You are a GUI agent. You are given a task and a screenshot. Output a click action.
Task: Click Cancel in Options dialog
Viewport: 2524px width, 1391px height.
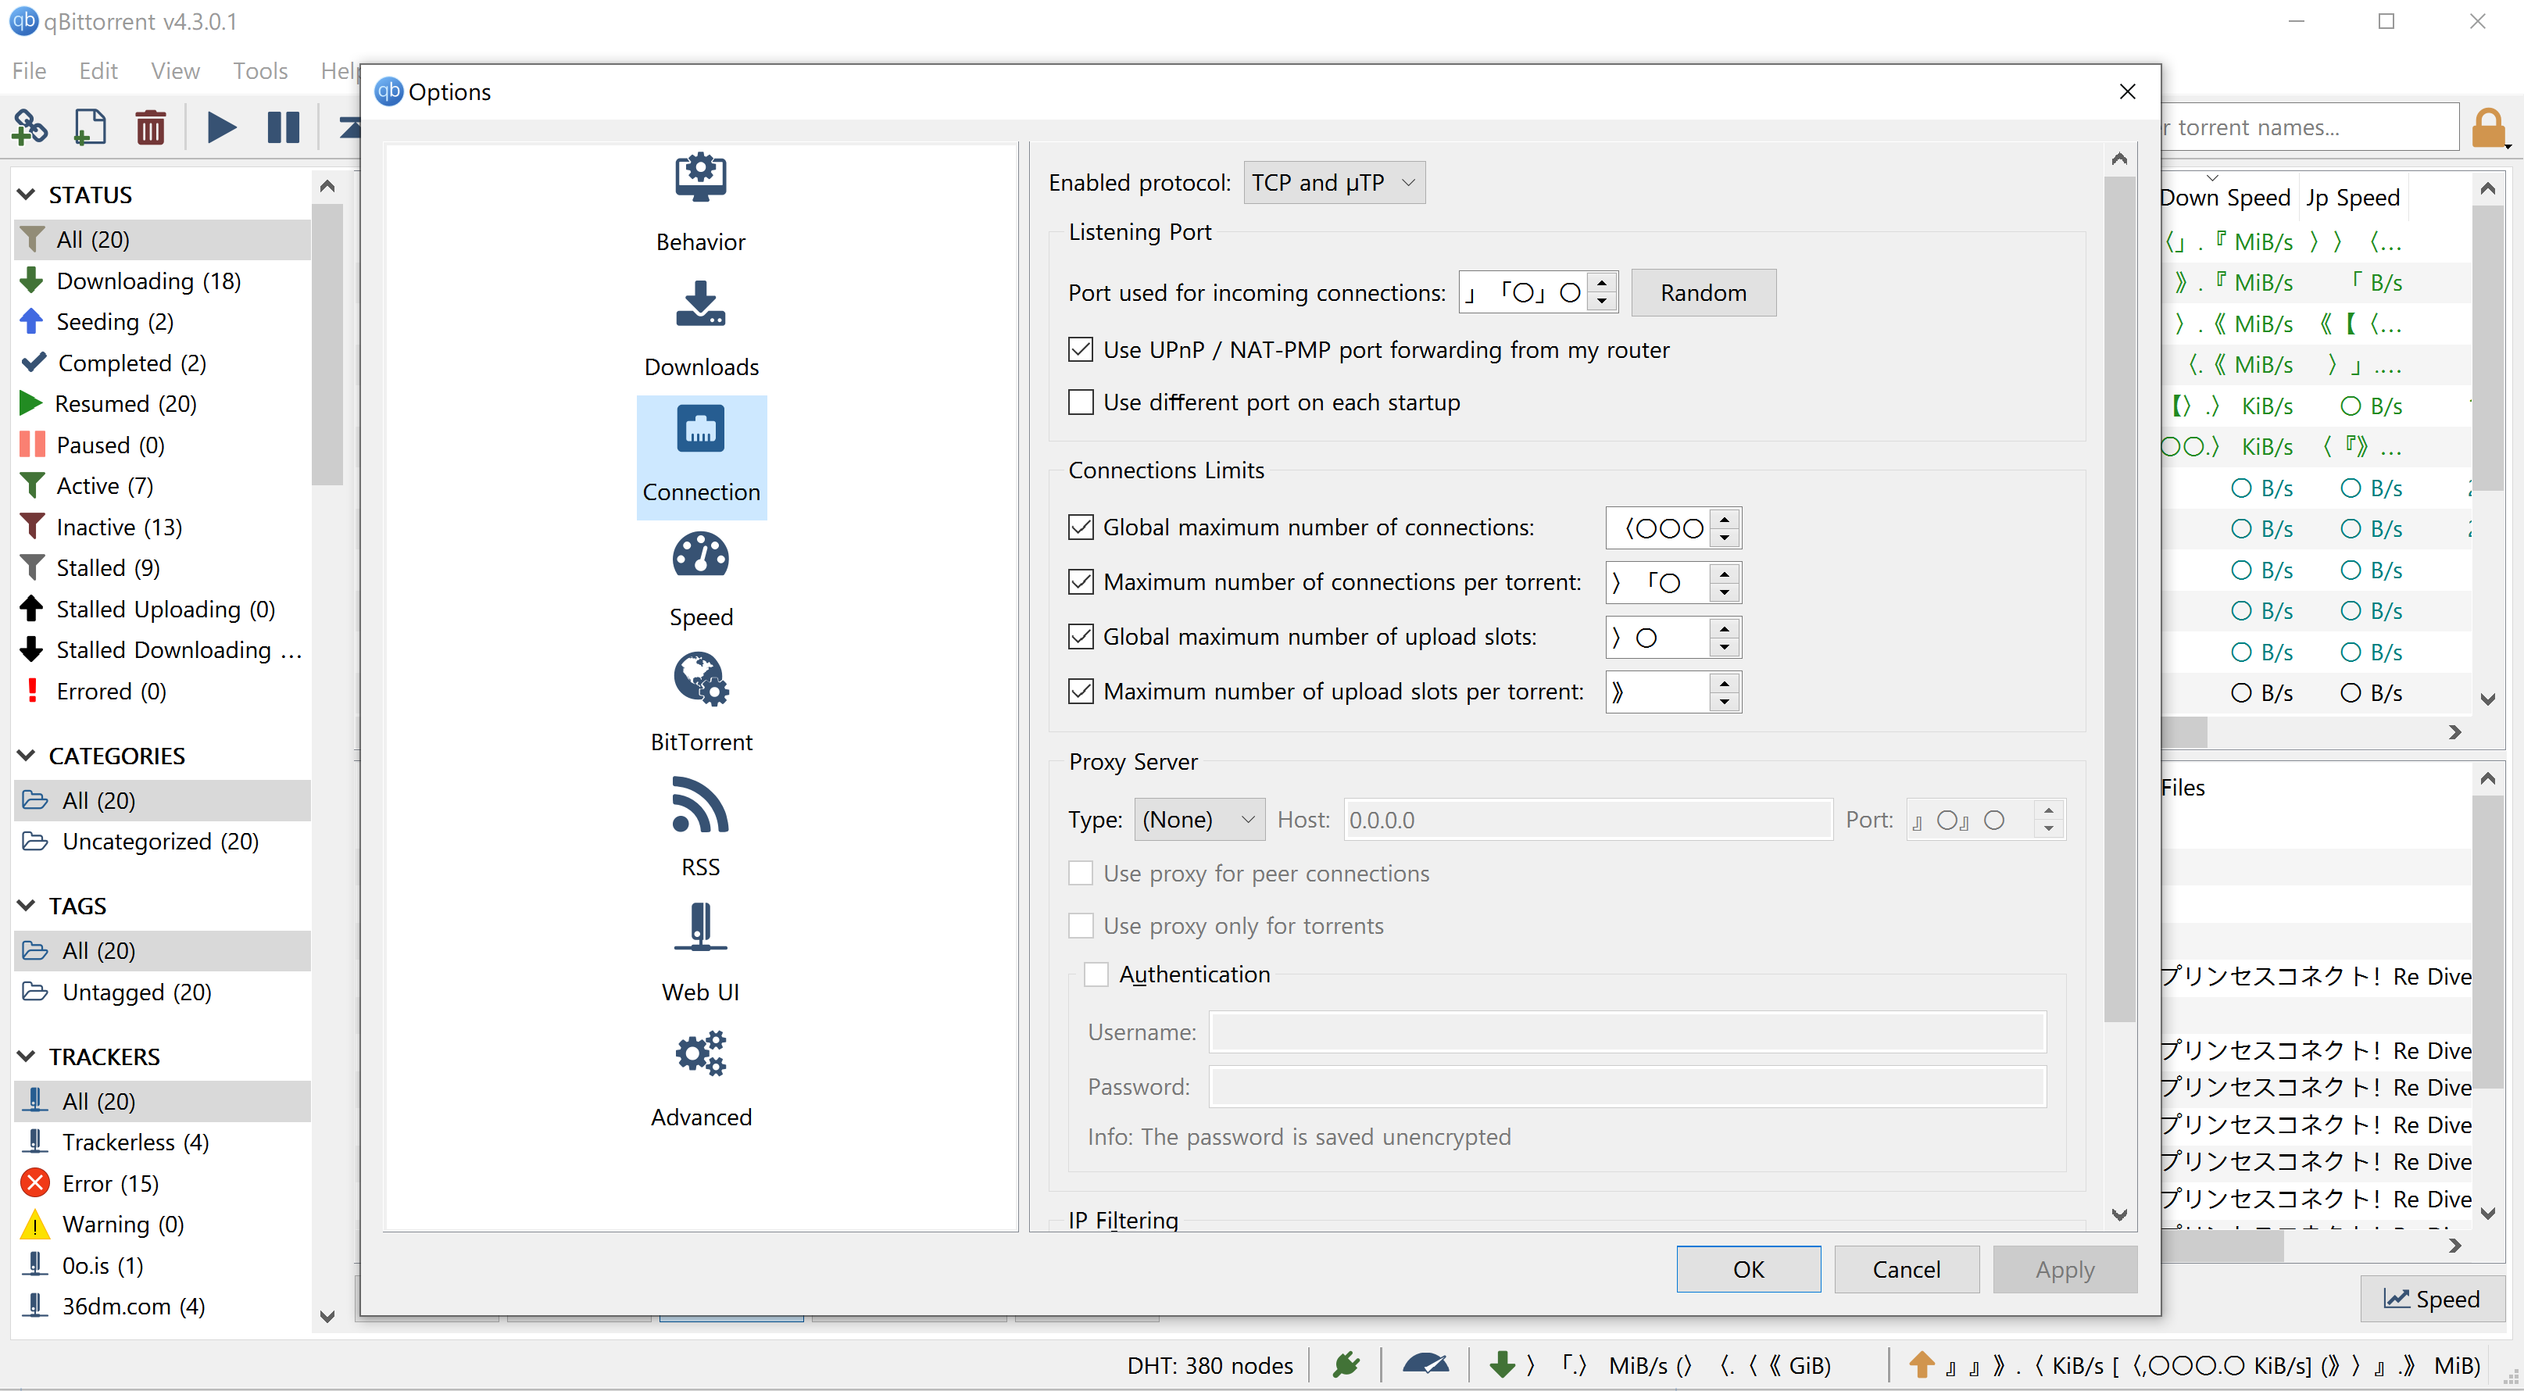1905,1268
